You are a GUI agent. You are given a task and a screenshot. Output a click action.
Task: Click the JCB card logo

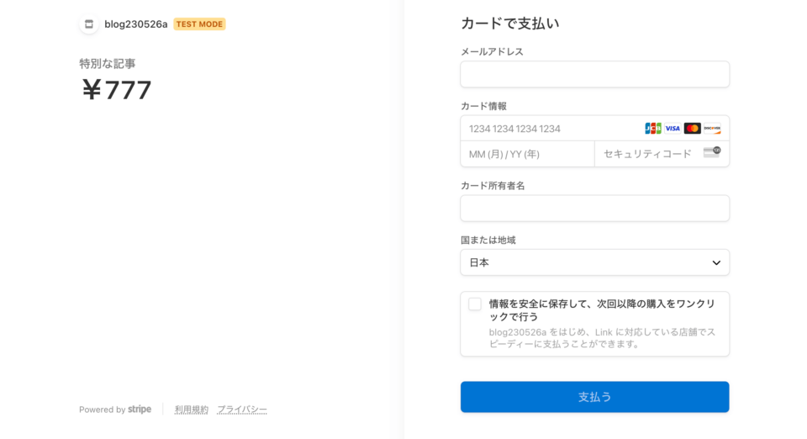point(653,129)
